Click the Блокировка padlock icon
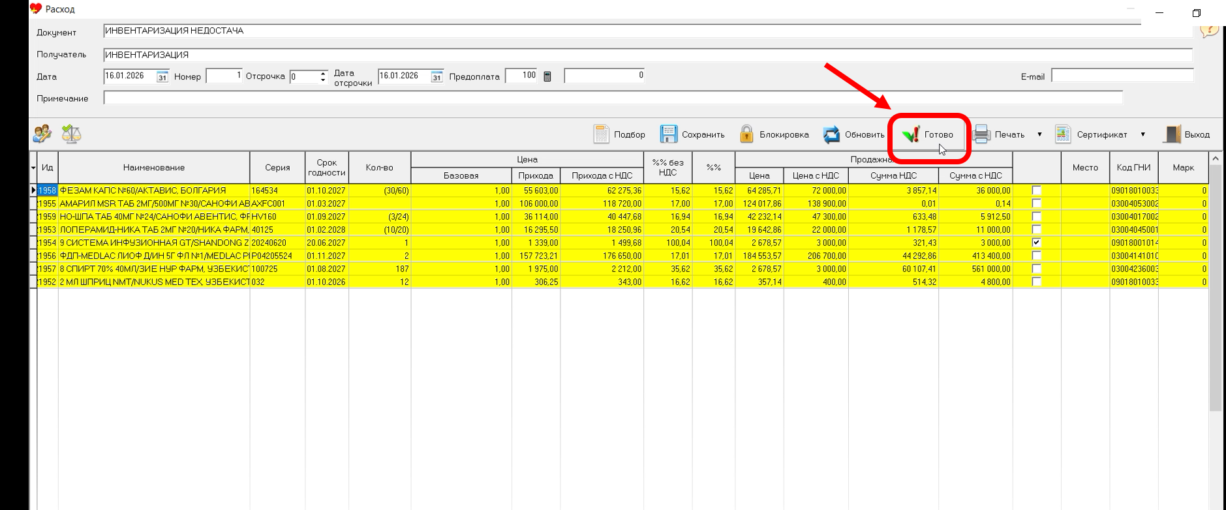The image size is (1226, 510). pyautogui.click(x=747, y=134)
